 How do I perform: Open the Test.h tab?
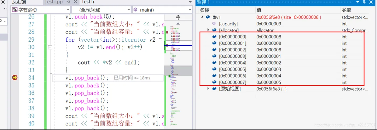(88, 2)
